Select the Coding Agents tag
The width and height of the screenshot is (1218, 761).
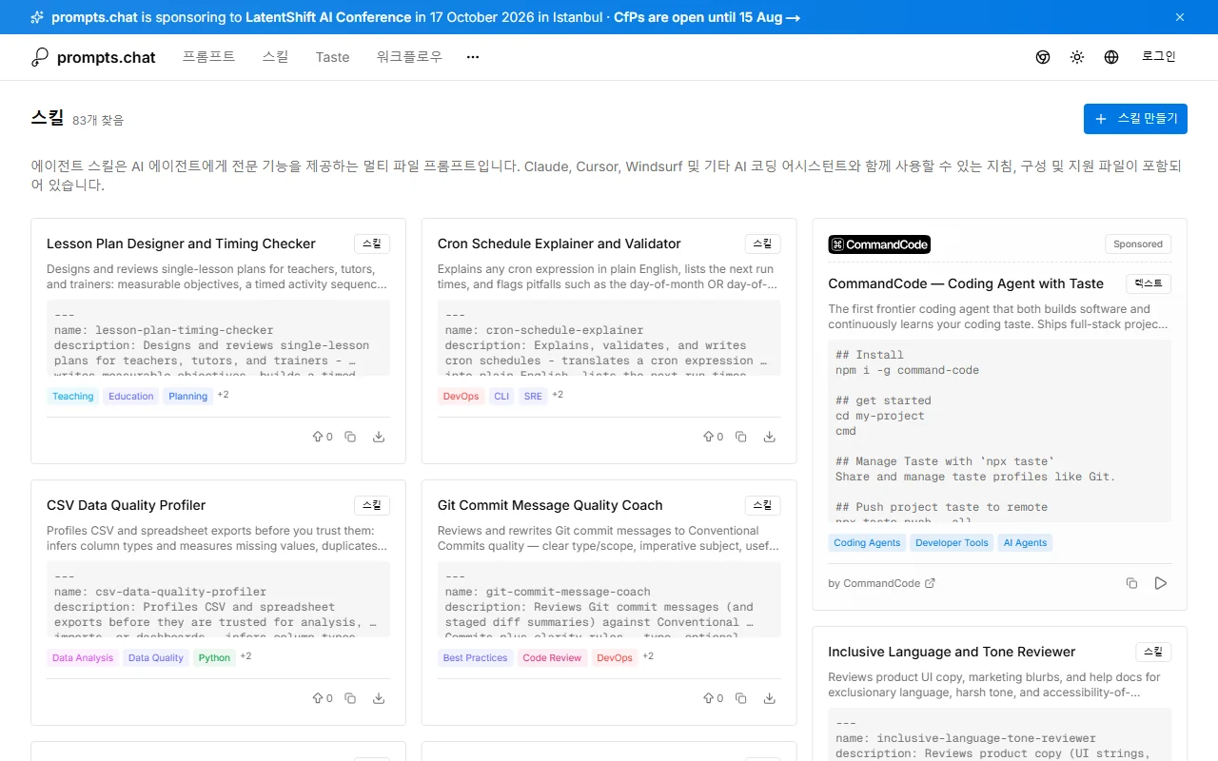(x=867, y=543)
